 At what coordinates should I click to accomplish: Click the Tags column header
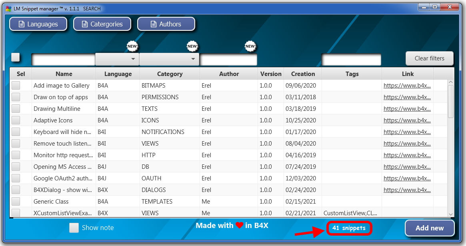pos(352,74)
